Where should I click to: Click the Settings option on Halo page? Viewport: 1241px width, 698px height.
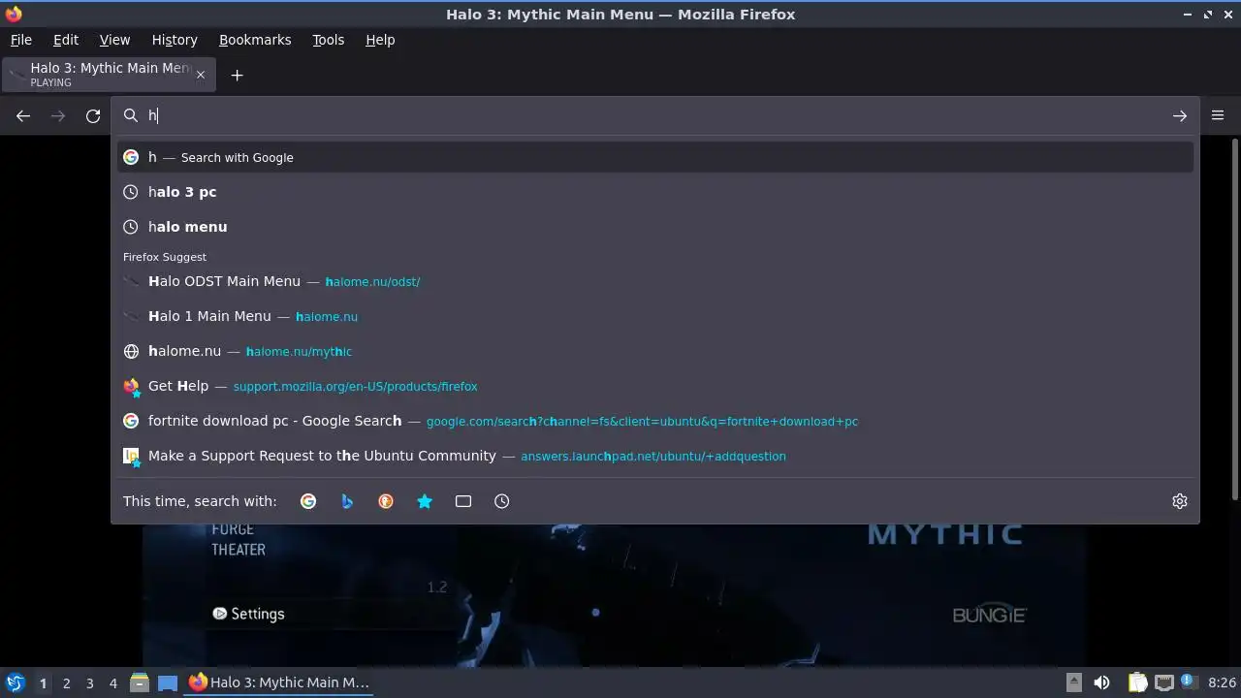tap(248, 614)
